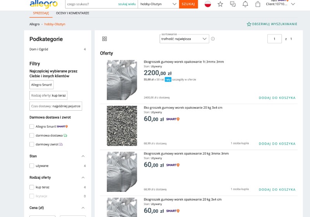This screenshot has width=310, height=217.
Task: Click OBSERWUJ WYSZUKIWANIE link
Action: click(274, 24)
